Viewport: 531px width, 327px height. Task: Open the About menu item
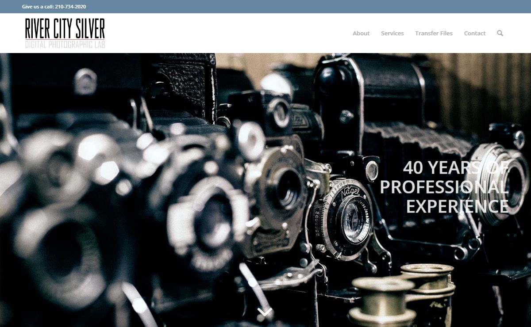(x=361, y=33)
